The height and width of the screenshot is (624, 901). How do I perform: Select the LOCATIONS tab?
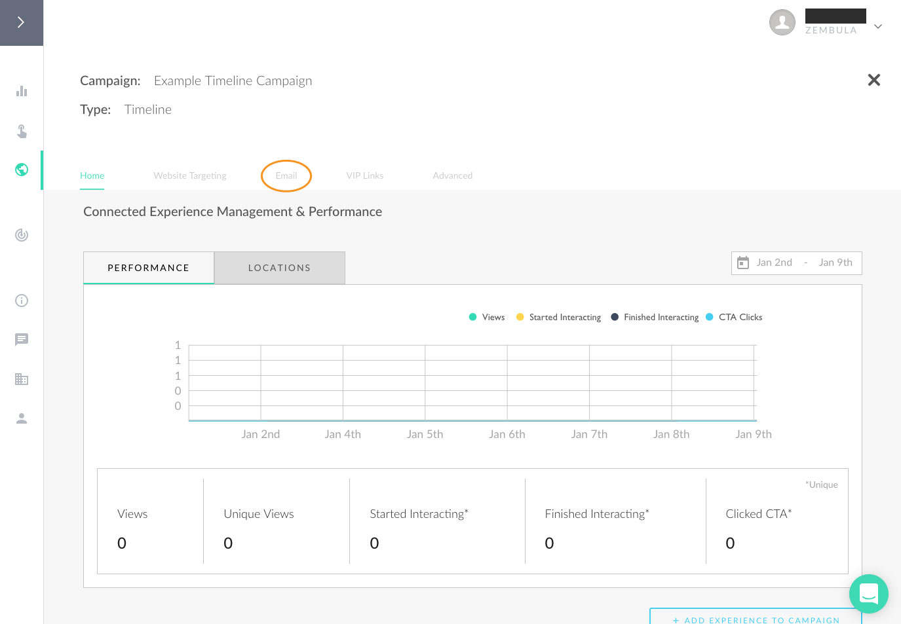coord(280,268)
